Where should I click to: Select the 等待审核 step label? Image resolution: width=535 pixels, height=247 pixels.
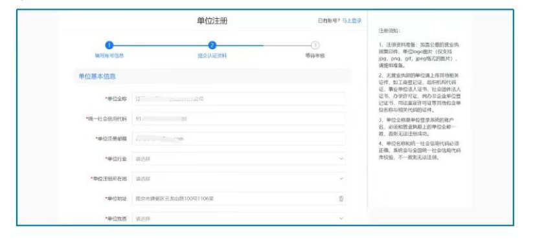coord(315,56)
